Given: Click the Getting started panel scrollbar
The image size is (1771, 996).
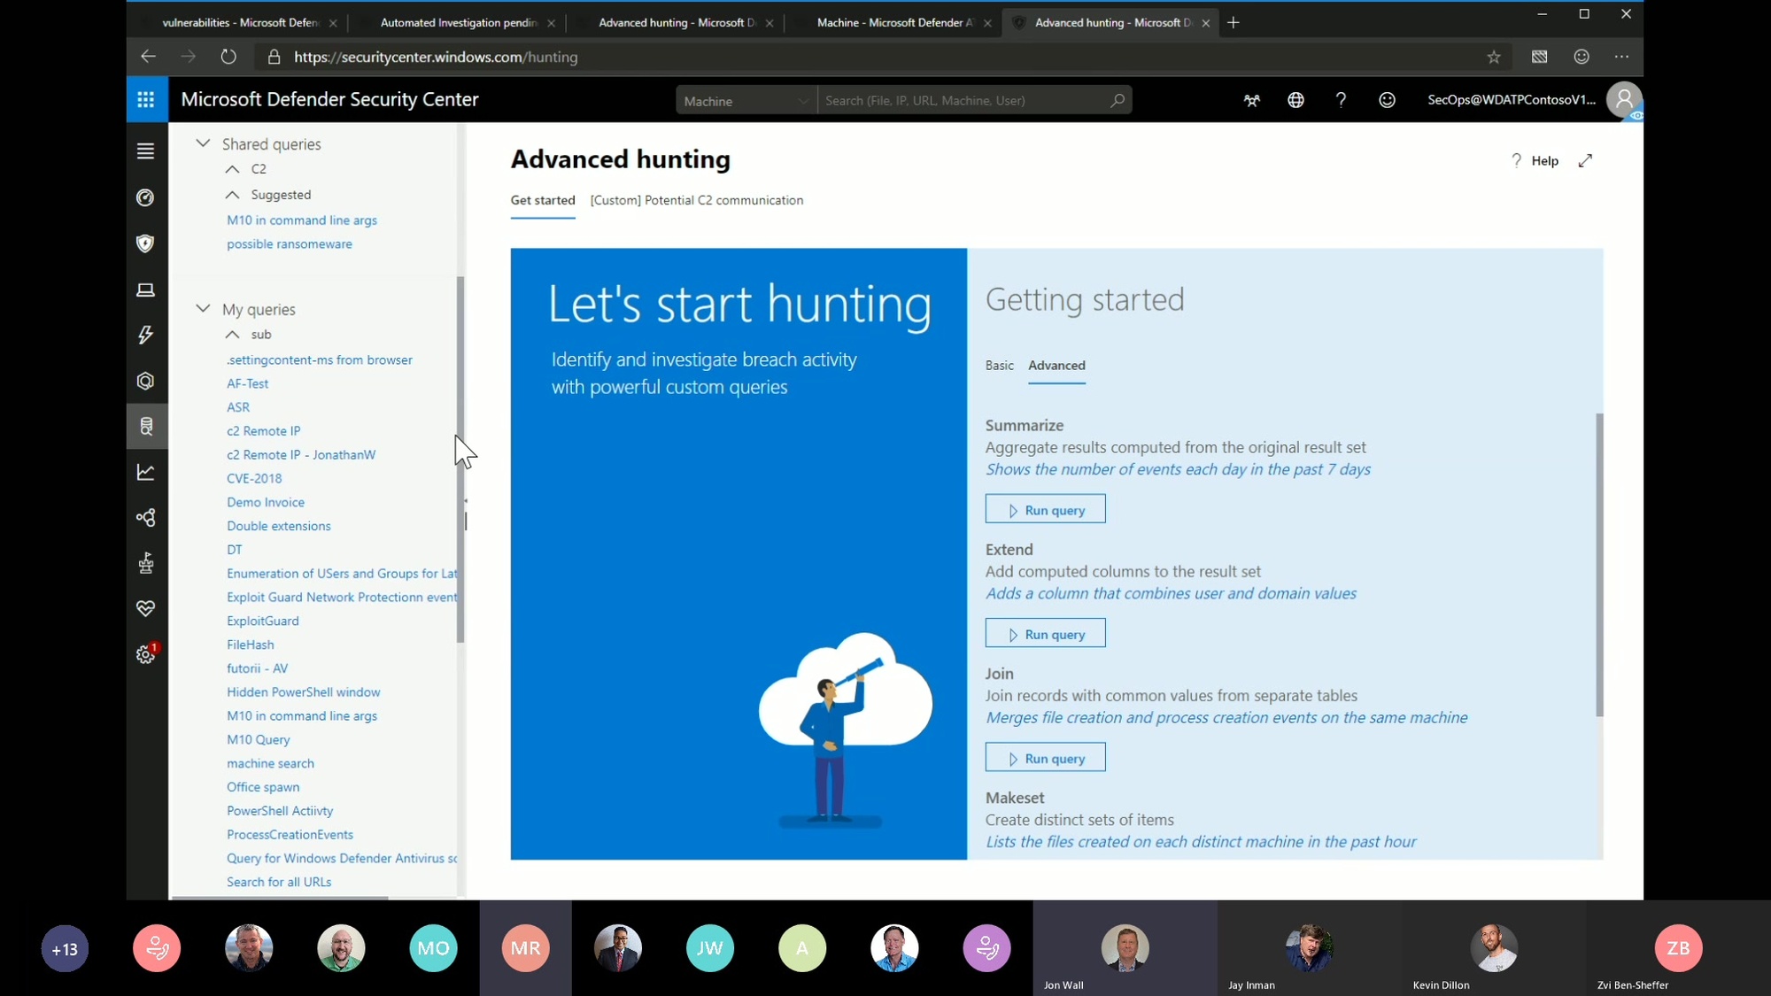Looking at the screenshot, I should (x=1599, y=564).
